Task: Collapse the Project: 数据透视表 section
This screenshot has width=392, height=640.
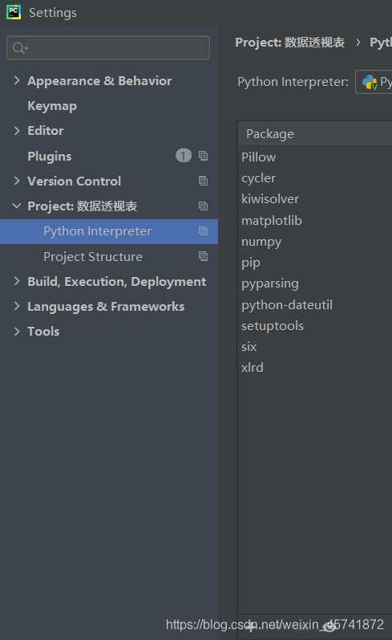Action: coord(17,206)
